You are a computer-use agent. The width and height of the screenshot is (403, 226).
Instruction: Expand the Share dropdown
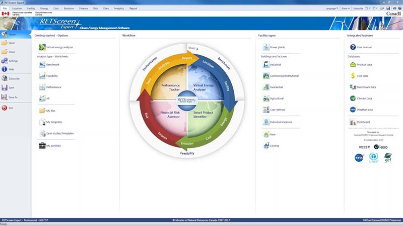(346, 9)
